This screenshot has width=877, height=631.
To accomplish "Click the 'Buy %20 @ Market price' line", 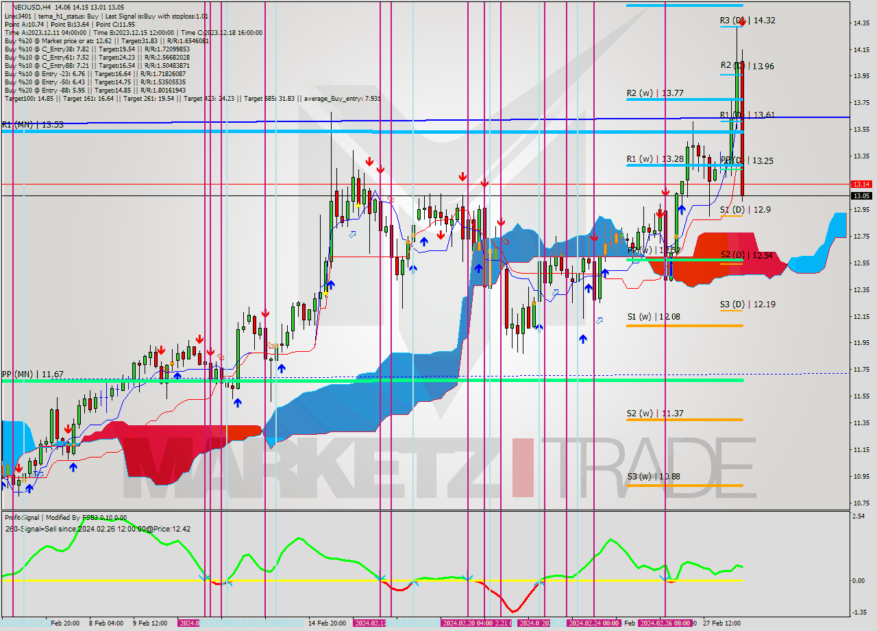I will point(106,40).
